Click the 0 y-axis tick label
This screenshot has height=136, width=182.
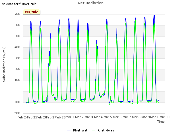click(x=19, y=91)
